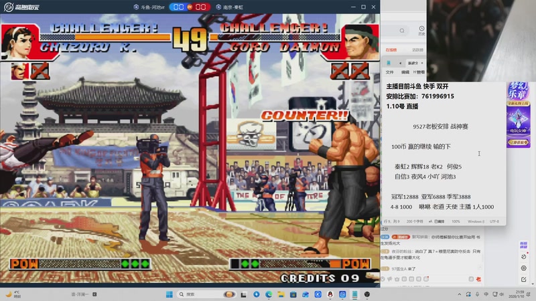
Task: Click the score counter in game title bar
Action: click(x=190, y=7)
